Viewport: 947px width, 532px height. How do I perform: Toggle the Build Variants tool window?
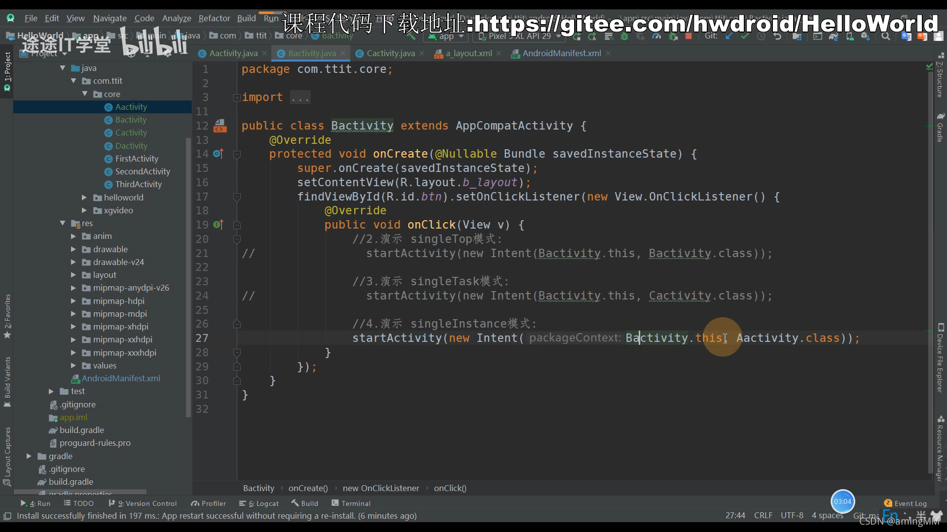point(7,382)
